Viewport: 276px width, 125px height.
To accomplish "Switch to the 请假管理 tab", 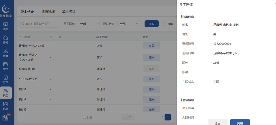I will [48, 12].
